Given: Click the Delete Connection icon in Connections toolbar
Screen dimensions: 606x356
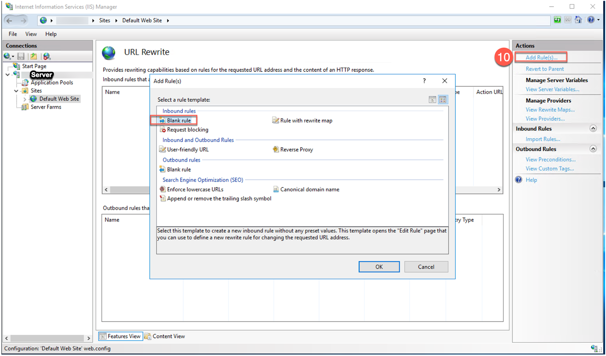Looking at the screenshot, I should tap(47, 56).
